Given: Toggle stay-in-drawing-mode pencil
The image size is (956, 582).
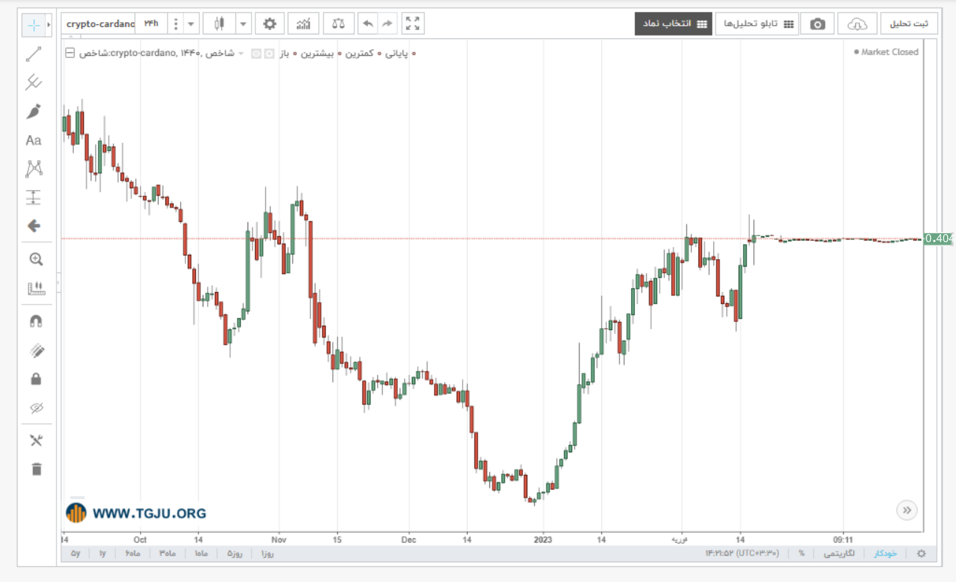Looking at the screenshot, I should click(x=36, y=350).
